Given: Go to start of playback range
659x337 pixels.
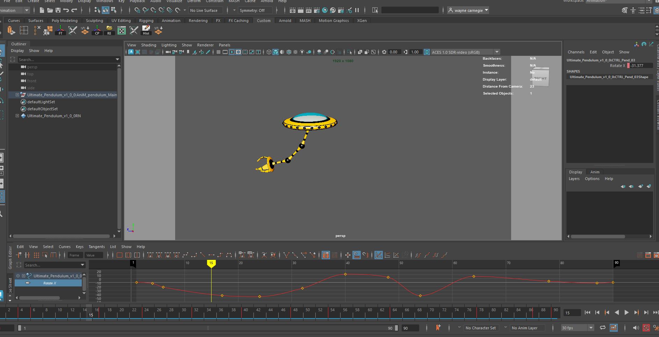Looking at the screenshot, I should click(x=587, y=313).
